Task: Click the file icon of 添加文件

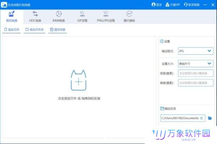Action: [x=5, y=30]
